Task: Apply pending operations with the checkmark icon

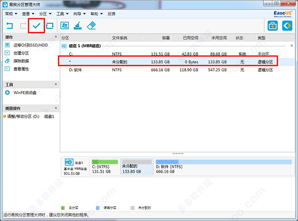Action: point(36,25)
